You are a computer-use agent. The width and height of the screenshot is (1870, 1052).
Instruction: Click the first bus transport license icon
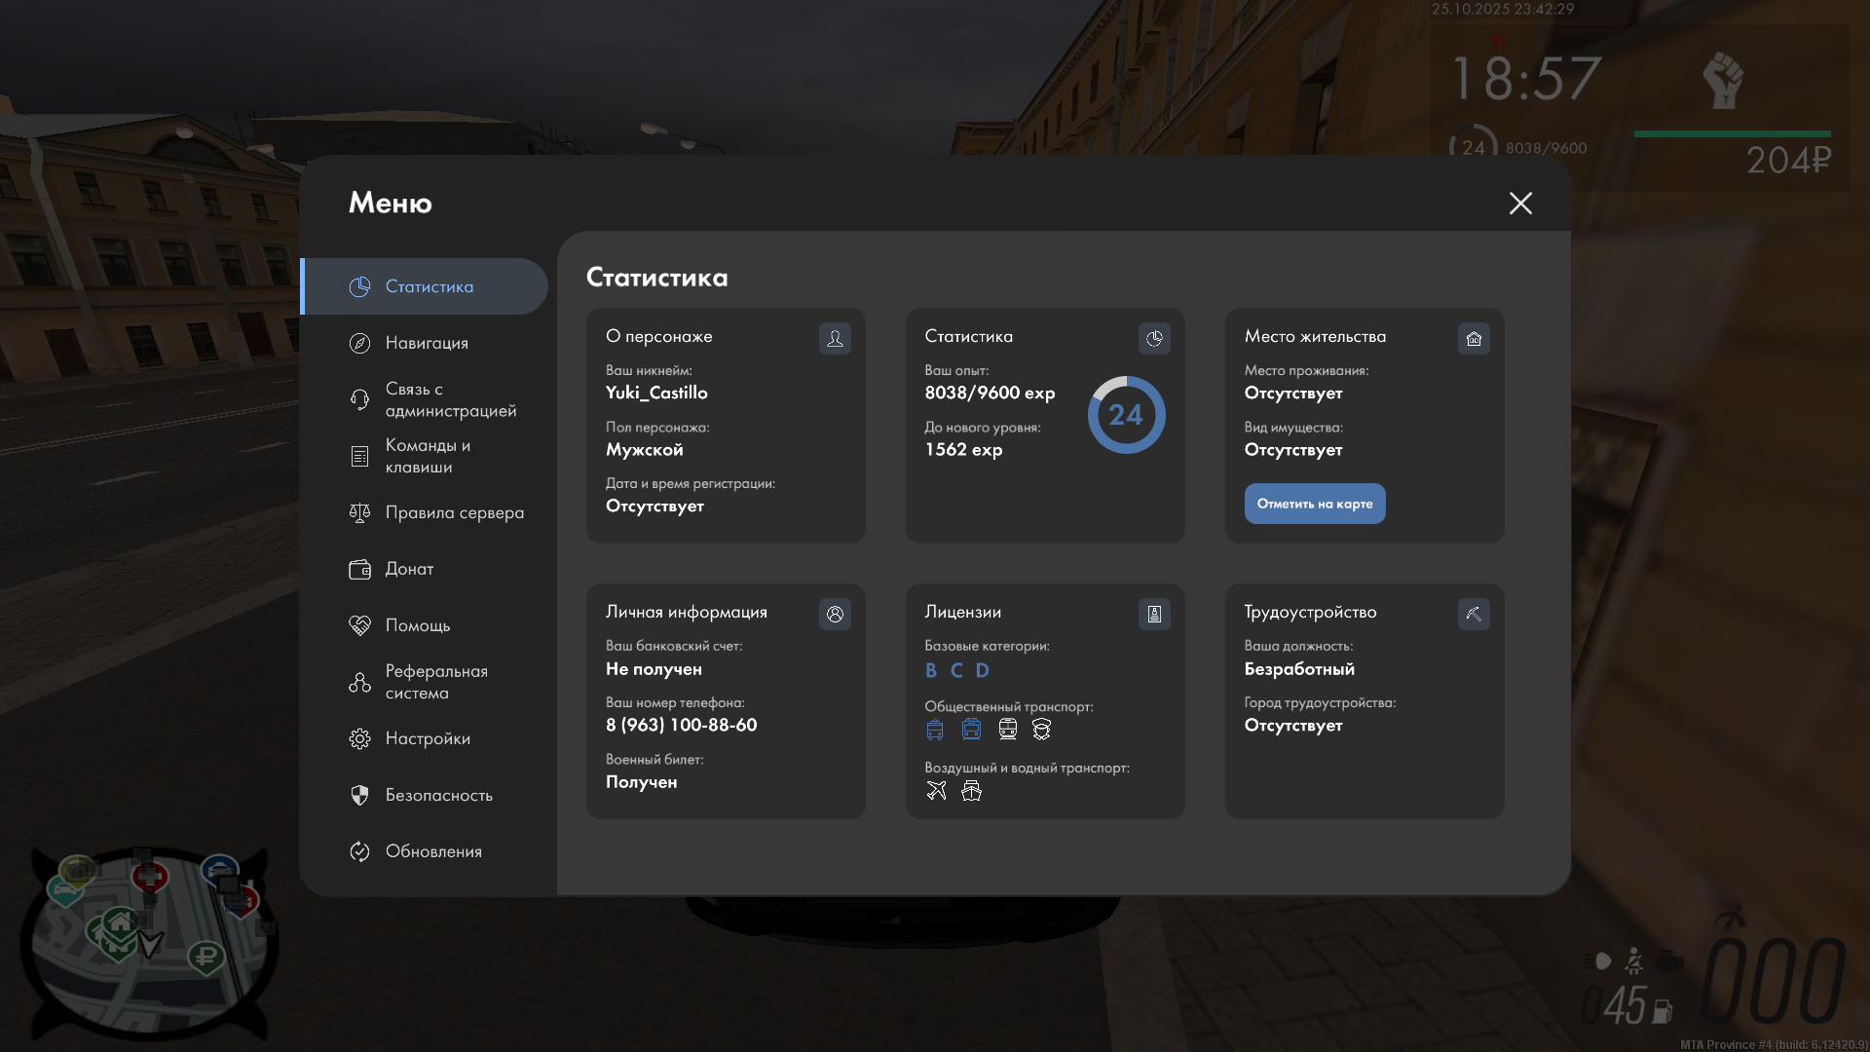[935, 729]
